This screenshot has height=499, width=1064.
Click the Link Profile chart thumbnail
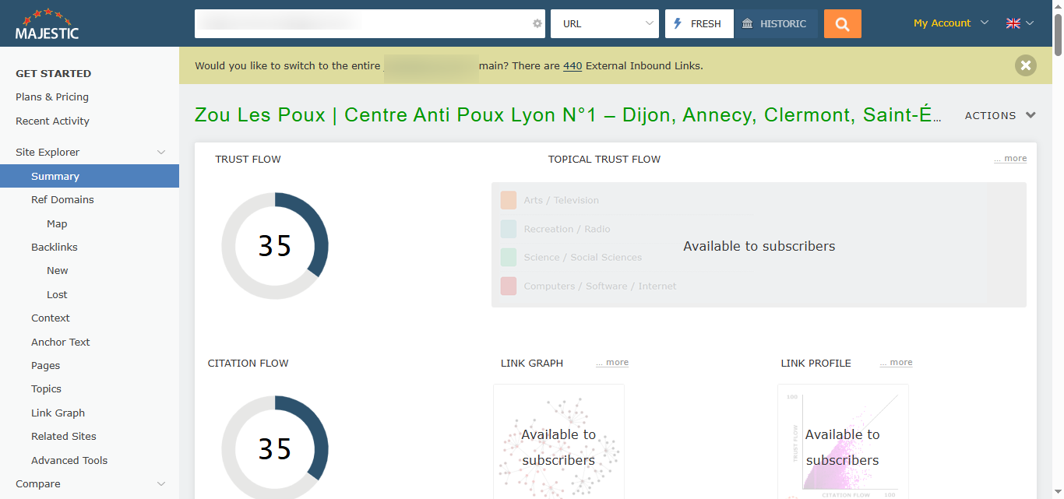[843, 441]
